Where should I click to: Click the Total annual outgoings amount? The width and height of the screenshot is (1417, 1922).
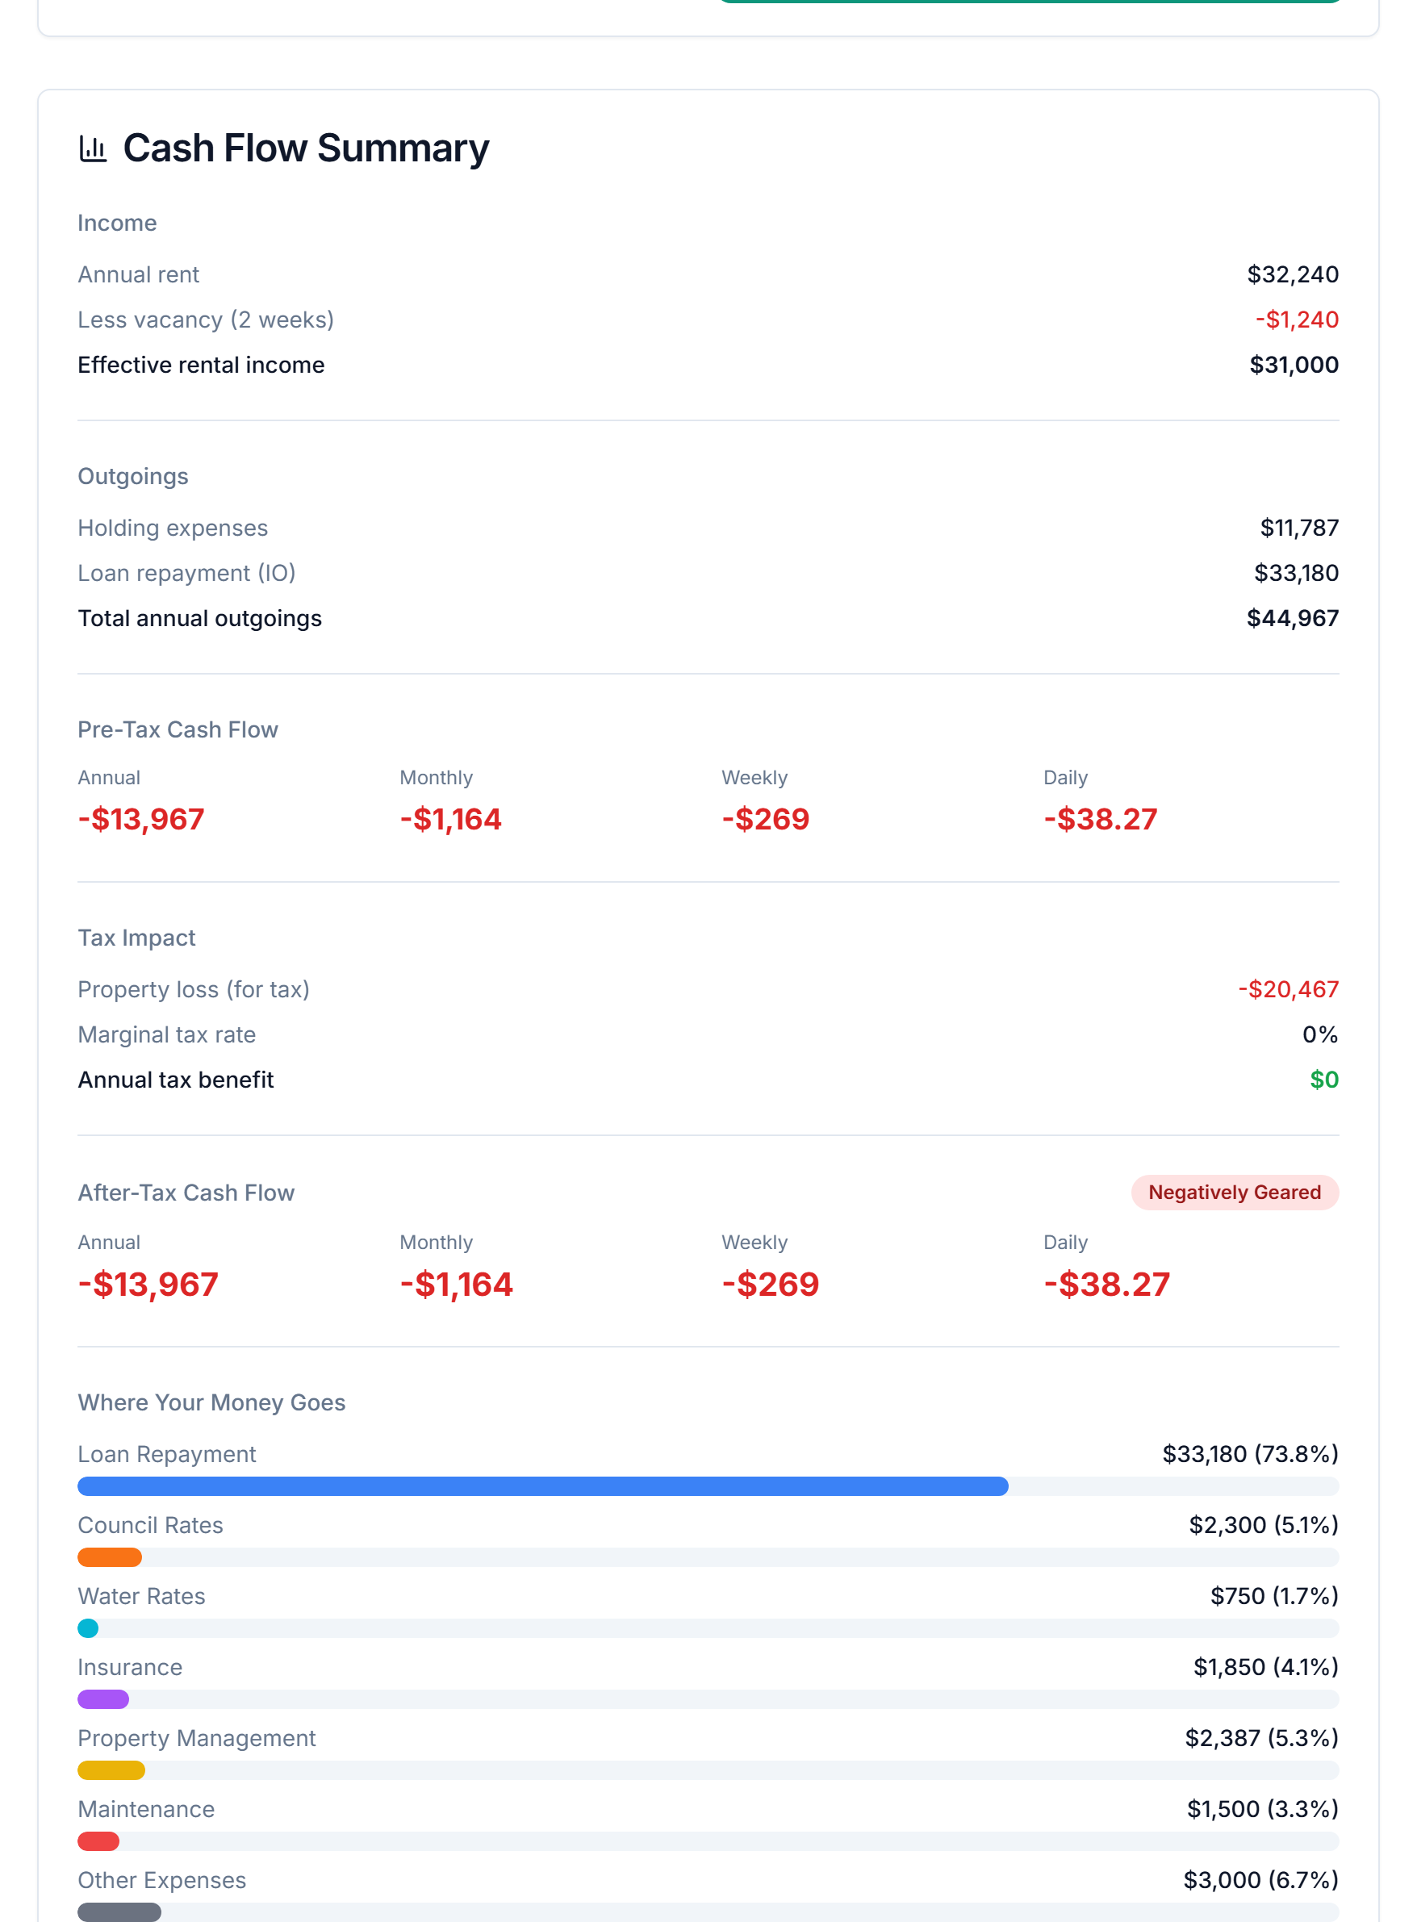[1293, 617]
